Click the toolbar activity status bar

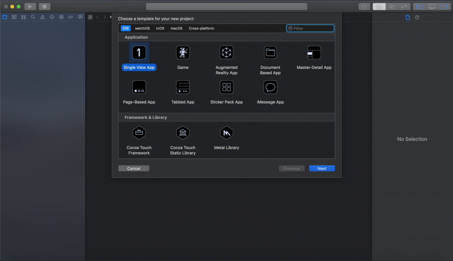pos(226,6)
